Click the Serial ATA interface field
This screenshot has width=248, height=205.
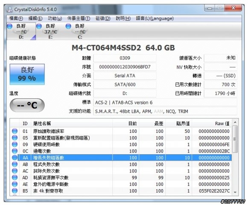[x=125, y=76]
